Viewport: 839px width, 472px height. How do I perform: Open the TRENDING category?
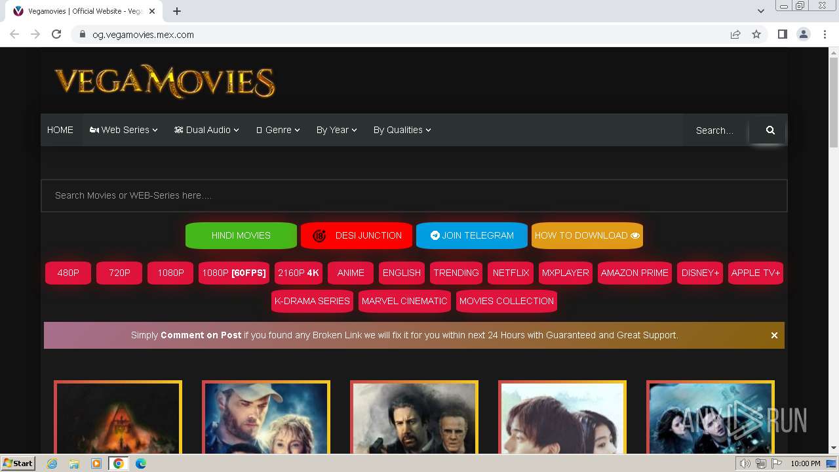point(456,273)
